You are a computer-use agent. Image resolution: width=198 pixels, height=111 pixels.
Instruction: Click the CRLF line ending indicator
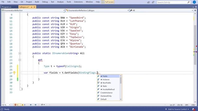click(193, 105)
